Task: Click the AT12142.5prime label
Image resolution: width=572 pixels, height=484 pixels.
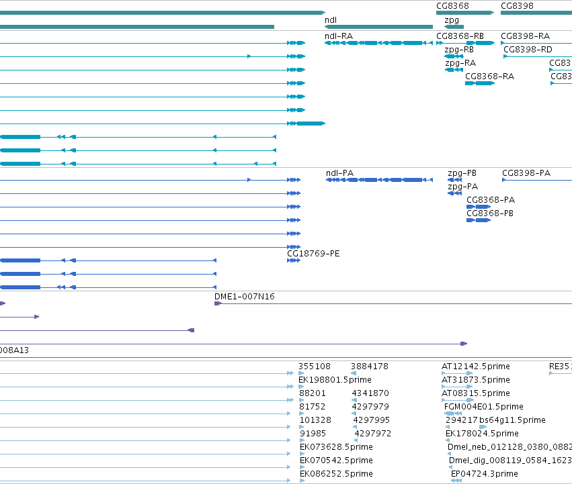Action: [x=476, y=367]
